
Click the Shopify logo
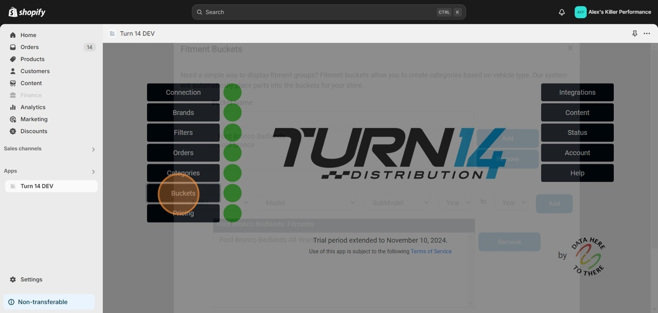(x=27, y=12)
